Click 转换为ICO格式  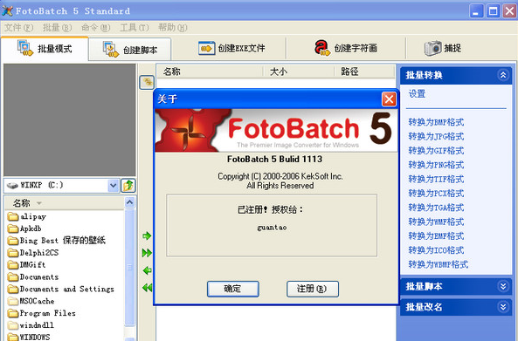[x=436, y=250]
